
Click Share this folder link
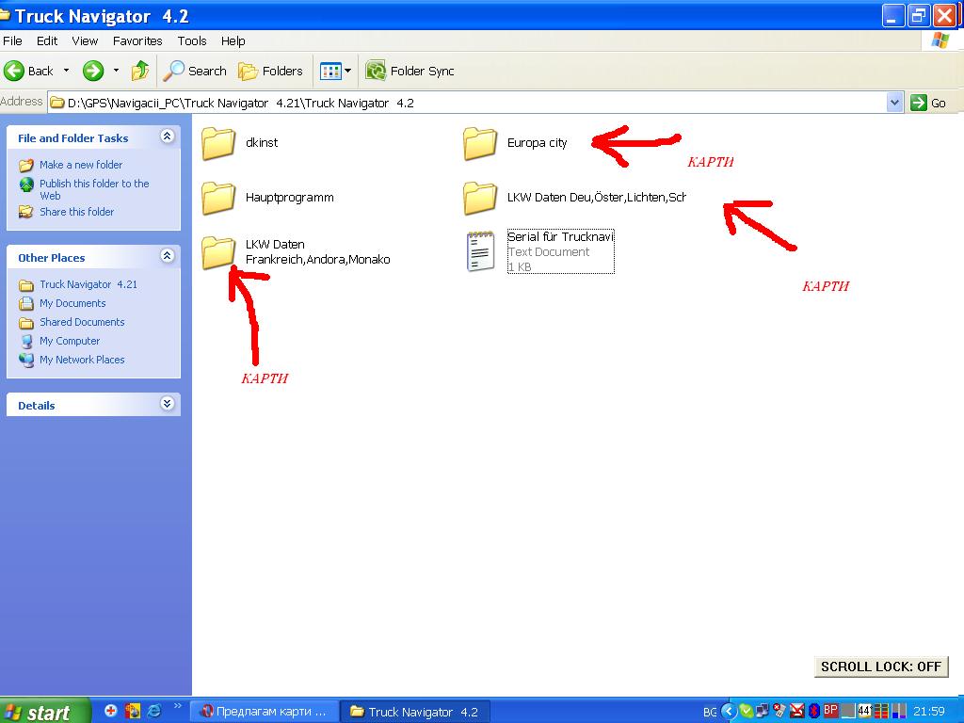tap(77, 212)
